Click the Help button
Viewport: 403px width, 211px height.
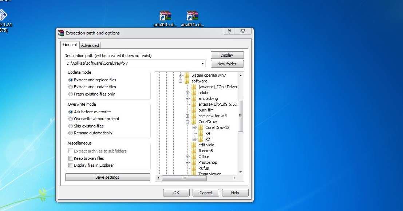point(235,193)
